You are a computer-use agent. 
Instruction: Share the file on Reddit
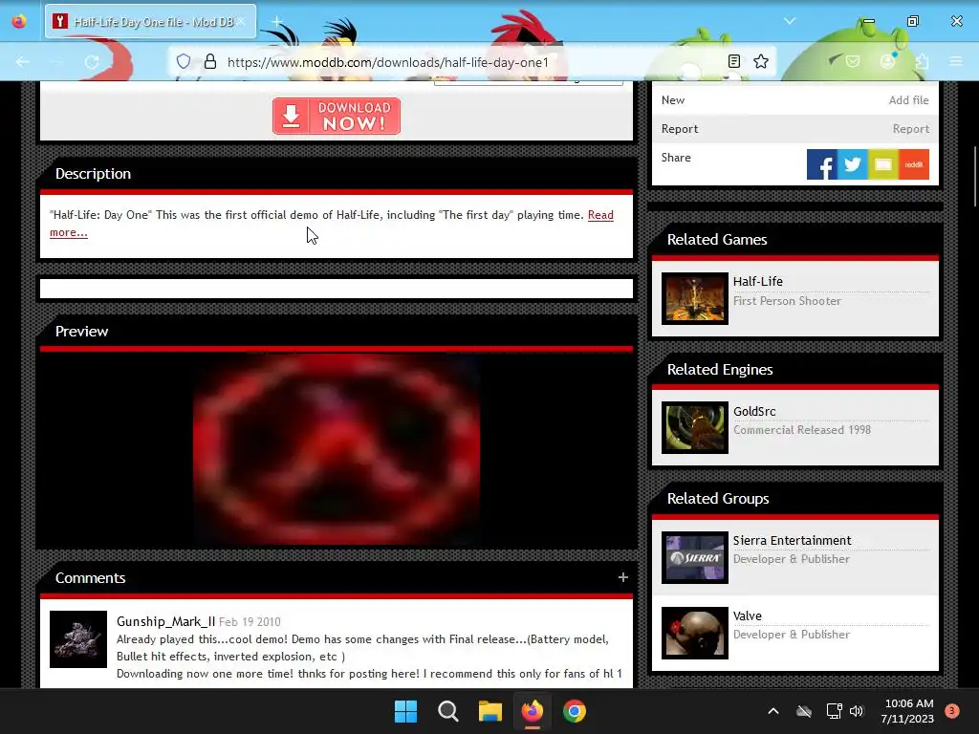[x=913, y=164]
